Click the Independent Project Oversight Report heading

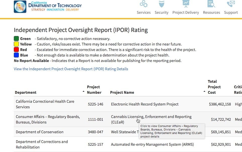[x=81, y=30]
